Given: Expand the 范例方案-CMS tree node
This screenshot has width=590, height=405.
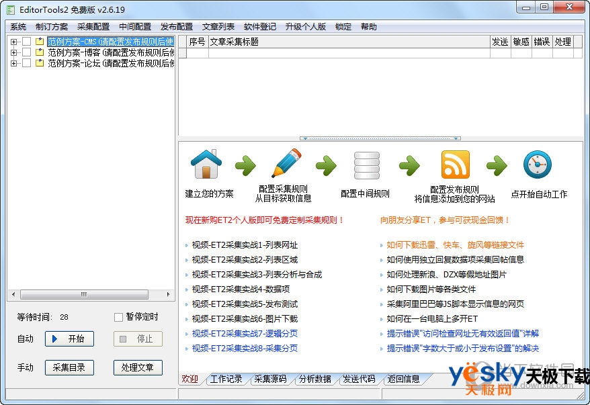Looking at the screenshot, I should tap(13, 42).
